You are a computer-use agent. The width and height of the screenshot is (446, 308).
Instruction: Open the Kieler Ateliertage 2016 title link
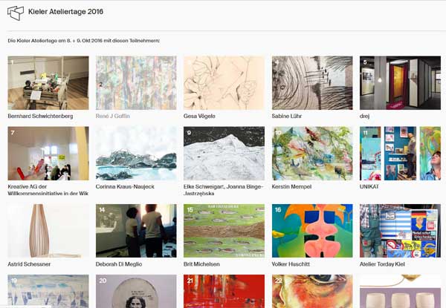point(65,12)
